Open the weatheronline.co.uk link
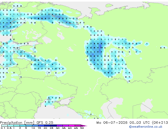This screenshot has width=168, height=129. [x=146, y=127]
